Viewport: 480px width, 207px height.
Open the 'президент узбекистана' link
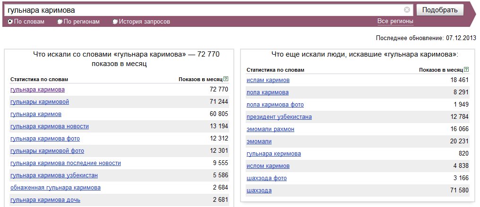pos(279,117)
